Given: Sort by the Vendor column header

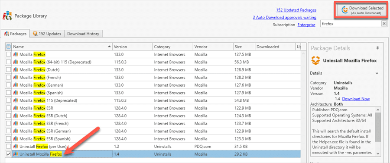Looking at the screenshot, I should pyautogui.click(x=213, y=47).
